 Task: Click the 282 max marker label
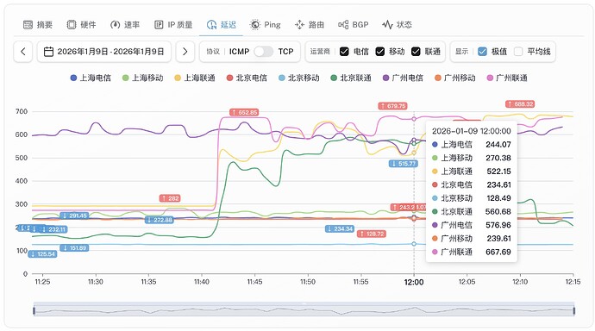point(170,198)
